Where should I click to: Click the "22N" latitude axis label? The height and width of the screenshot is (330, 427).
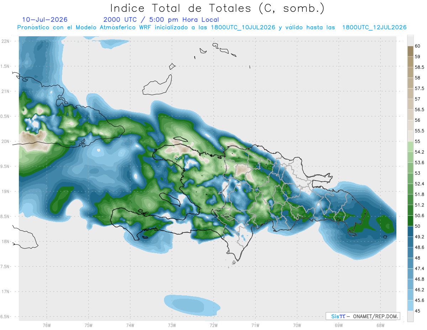(6, 41)
